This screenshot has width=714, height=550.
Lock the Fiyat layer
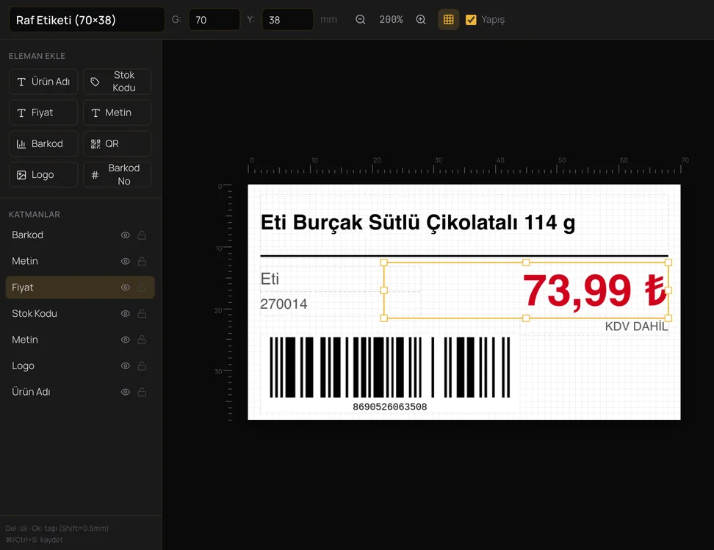142,287
